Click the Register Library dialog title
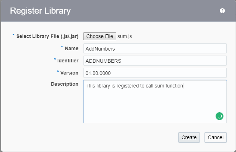This screenshot has height=152, width=236. tap(40, 11)
